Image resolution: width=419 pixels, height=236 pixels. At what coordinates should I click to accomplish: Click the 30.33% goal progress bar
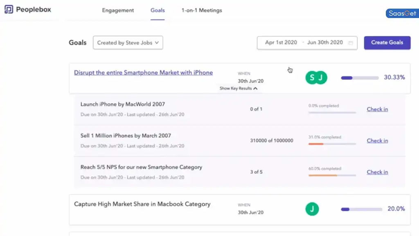click(x=360, y=78)
